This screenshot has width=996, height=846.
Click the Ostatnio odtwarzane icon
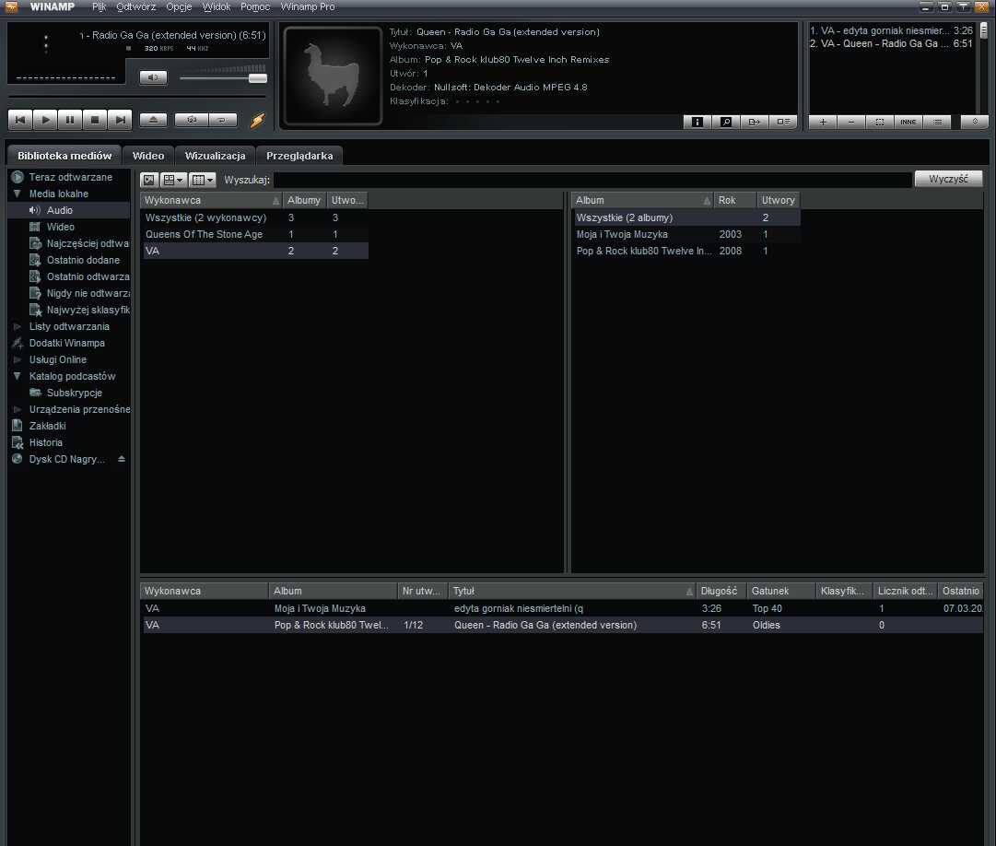(x=36, y=276)
